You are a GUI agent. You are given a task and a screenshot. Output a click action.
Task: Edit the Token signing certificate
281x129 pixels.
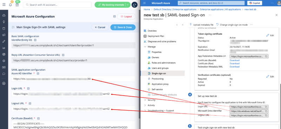tap(270, 35)
